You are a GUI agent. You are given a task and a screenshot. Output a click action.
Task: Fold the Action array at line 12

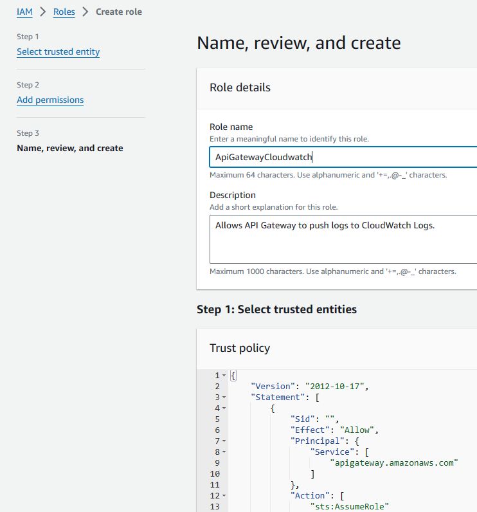click(x=224, y=495)
